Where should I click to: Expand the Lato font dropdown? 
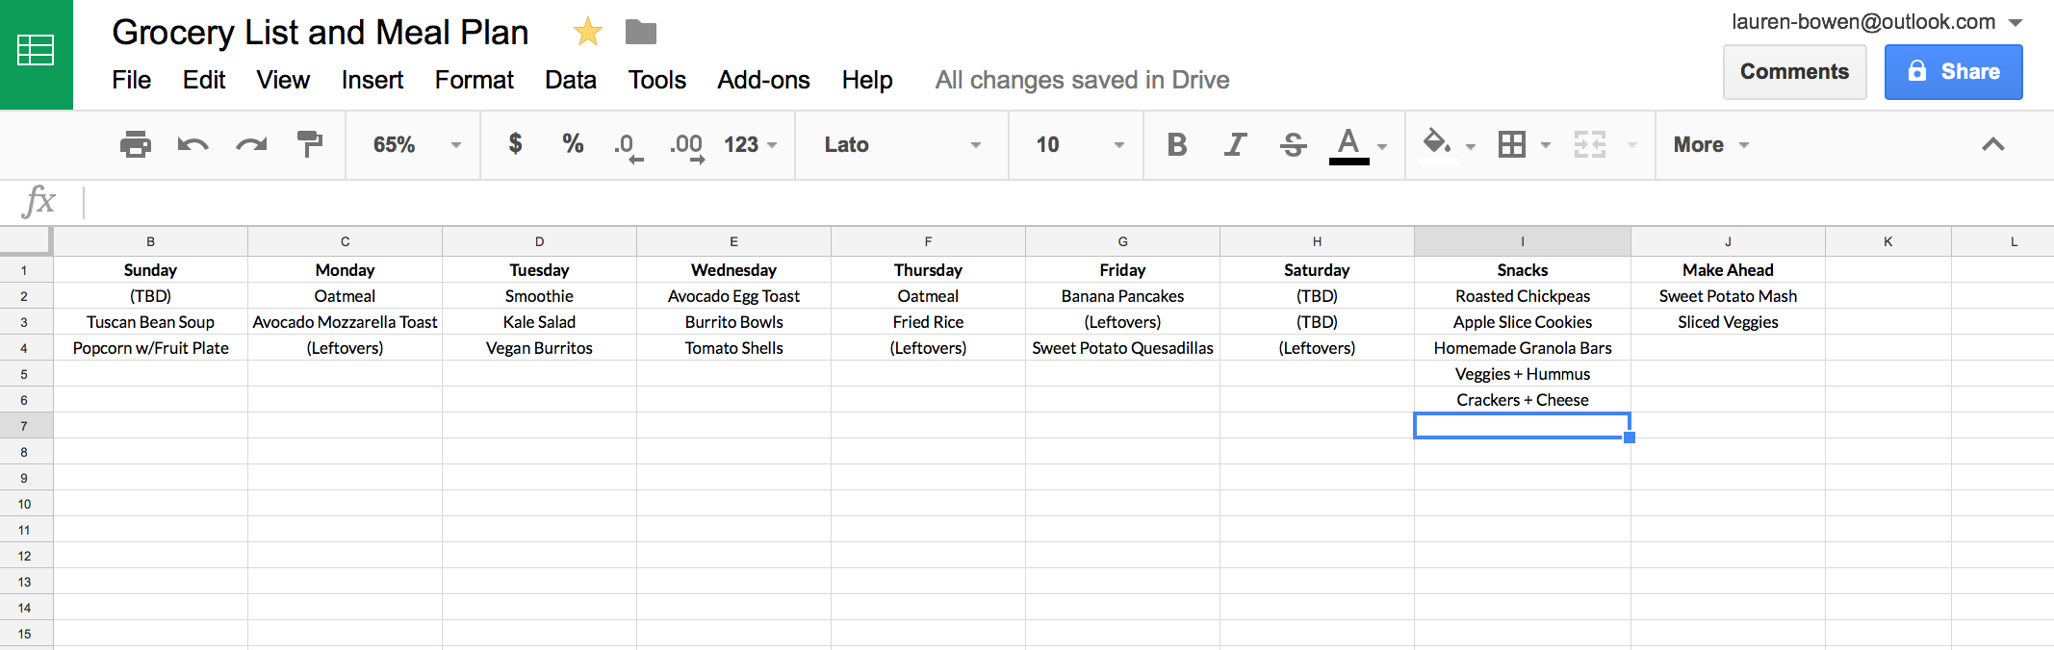tap(902, 144)
